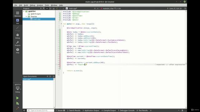Close the Open Documents panel
The image size is (200, 112).
pos(54,77)
